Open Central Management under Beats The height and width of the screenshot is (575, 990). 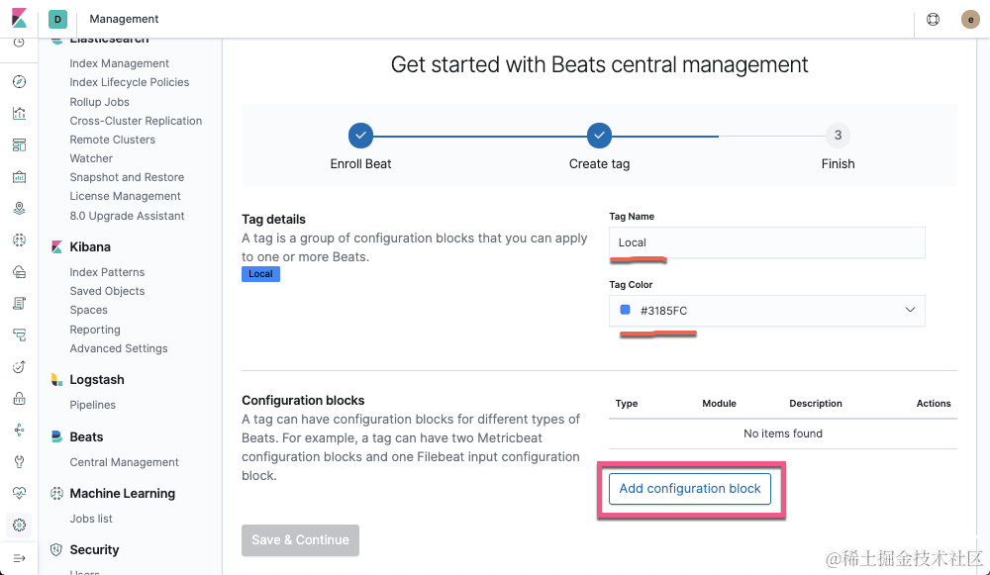(x=124, y=462)
